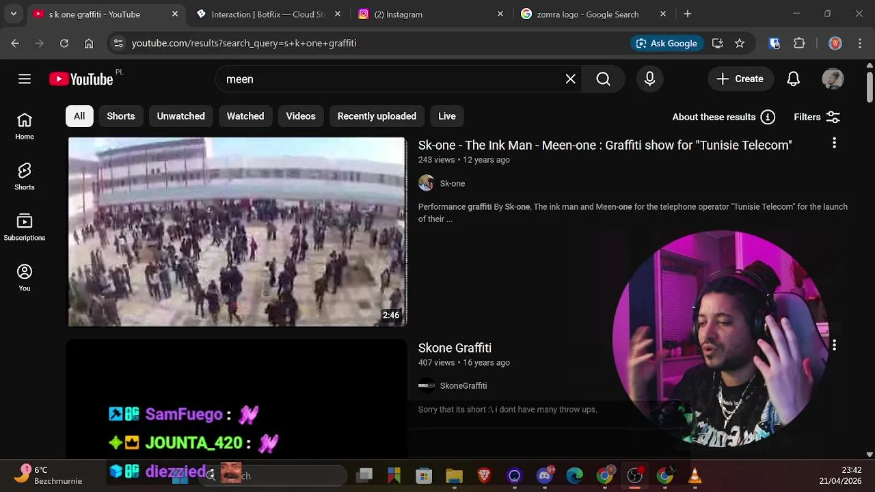Open Shorts in sidebar
Viewport: 875px width, 492px height.
point(25,177)
